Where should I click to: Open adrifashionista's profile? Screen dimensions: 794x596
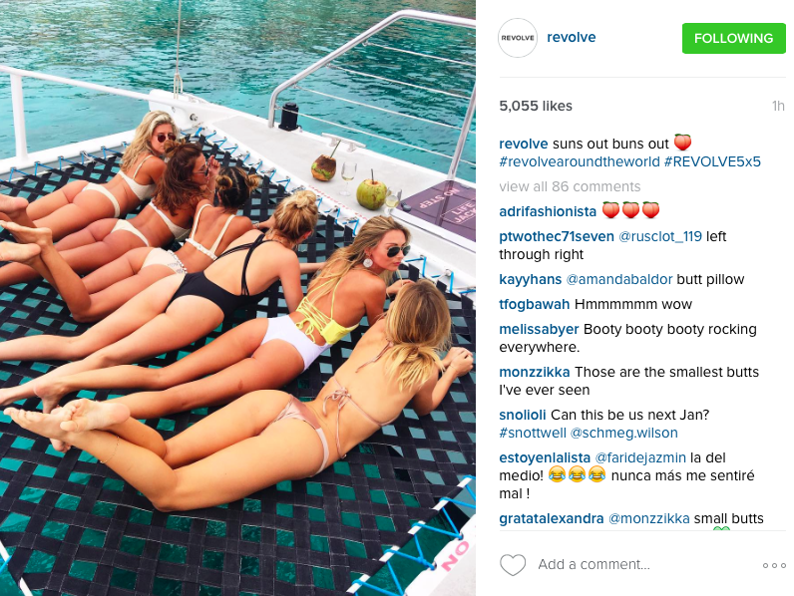point(548,211)
